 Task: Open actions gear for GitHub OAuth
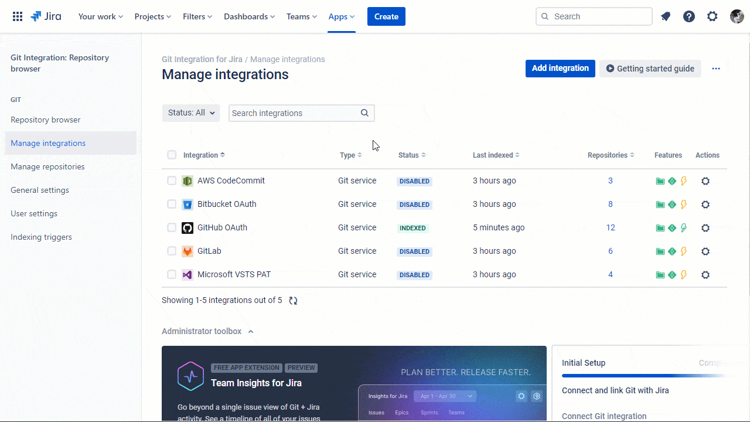705,228
